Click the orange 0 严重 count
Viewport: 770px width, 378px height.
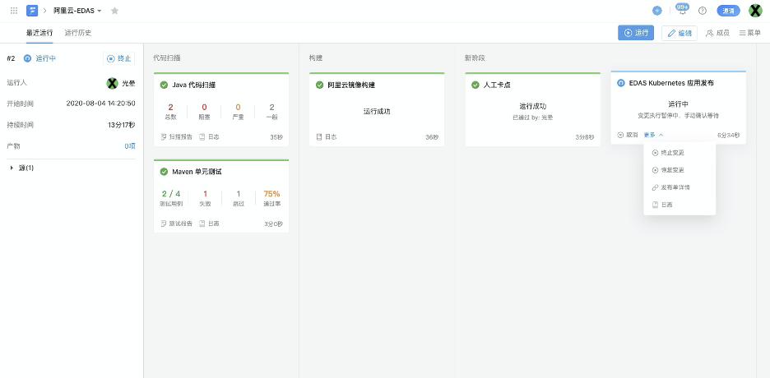[x=239, y=107]
